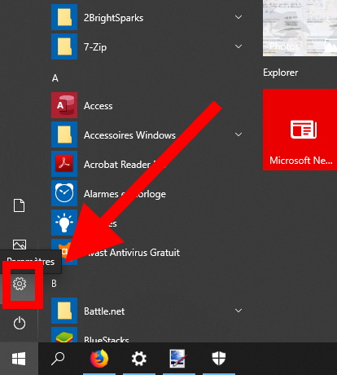The image size is (337, 375).
Task: Open Settings gear on the taskbar
Action: (x=139, y=359)
